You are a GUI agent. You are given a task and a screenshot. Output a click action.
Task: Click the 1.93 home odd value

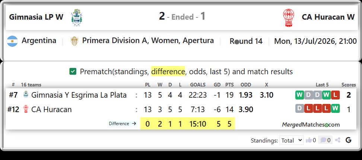pos(245,95)
